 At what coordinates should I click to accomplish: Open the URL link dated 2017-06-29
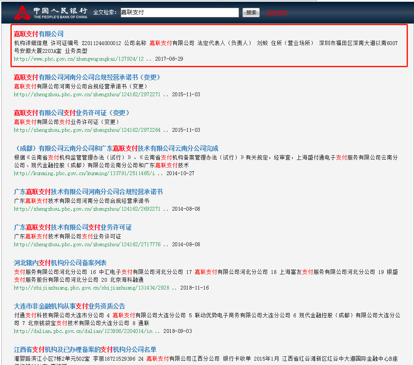[83, 59]
